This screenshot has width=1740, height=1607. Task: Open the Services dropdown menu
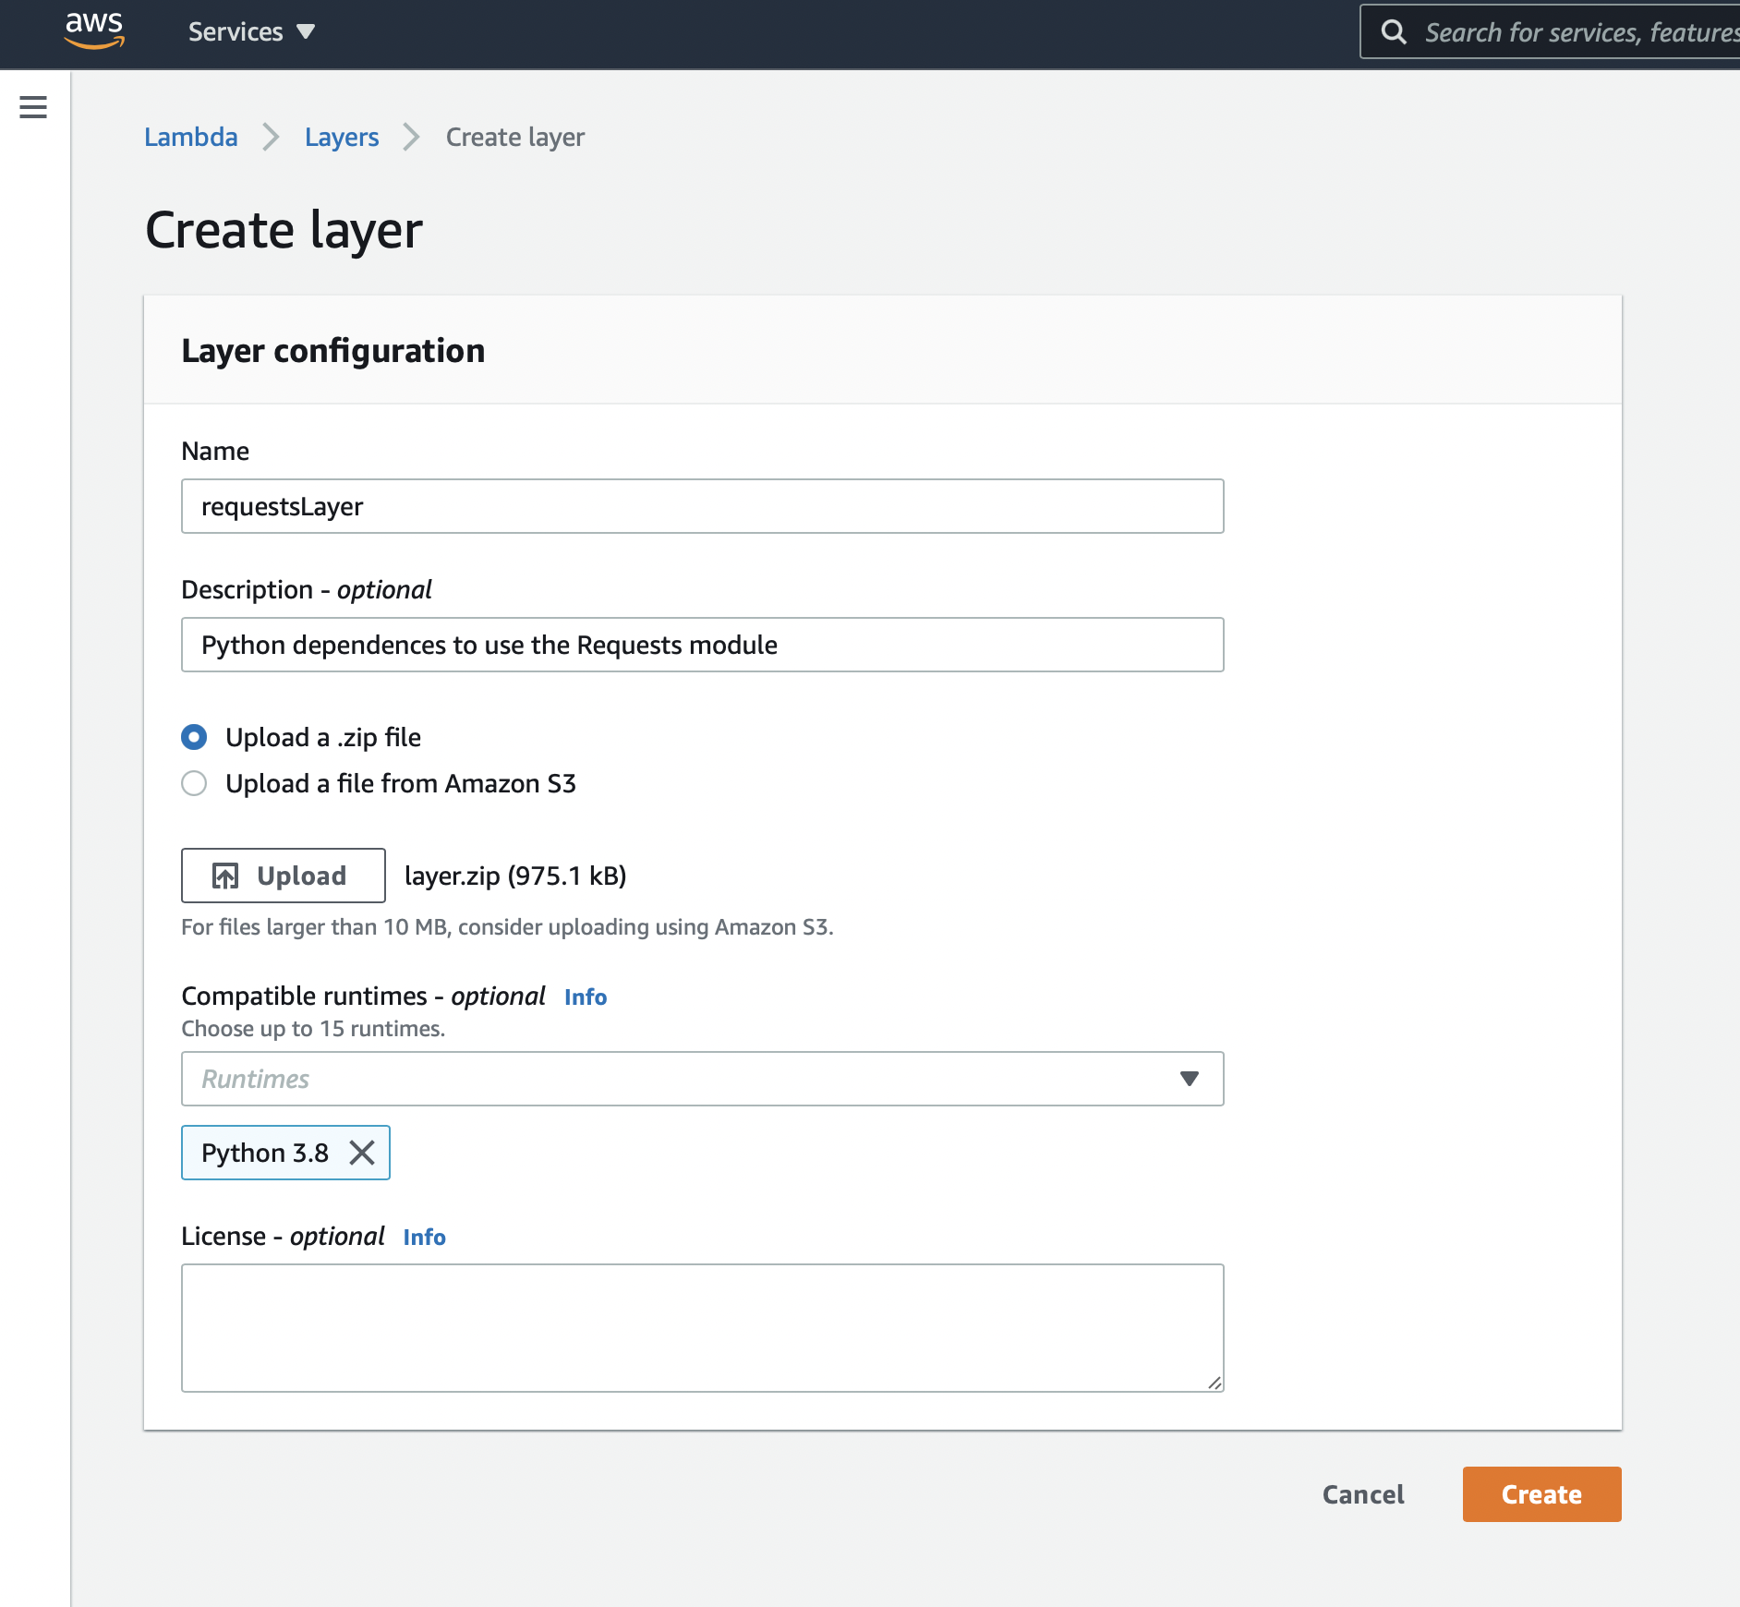[x=251, y=32]
